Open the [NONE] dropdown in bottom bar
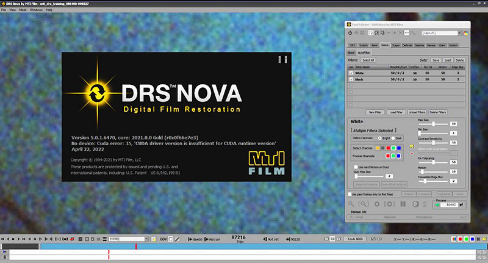 pos(146,239)
